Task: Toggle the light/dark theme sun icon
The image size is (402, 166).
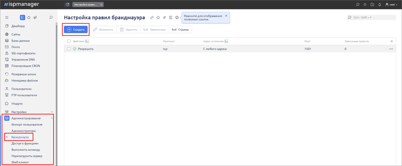Action: [365, 5]
